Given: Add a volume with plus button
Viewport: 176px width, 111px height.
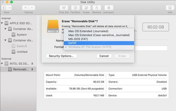Looking at the screenshot, I should [25, 8].
